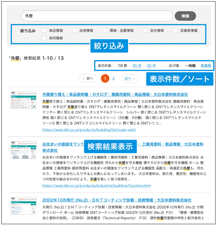Check the 商品情報 filter checkbox

pos(44,30)
